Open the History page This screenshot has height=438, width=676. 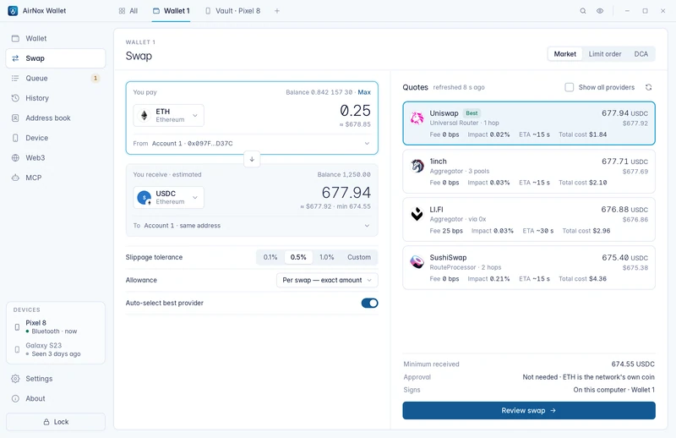pos(56,98)
